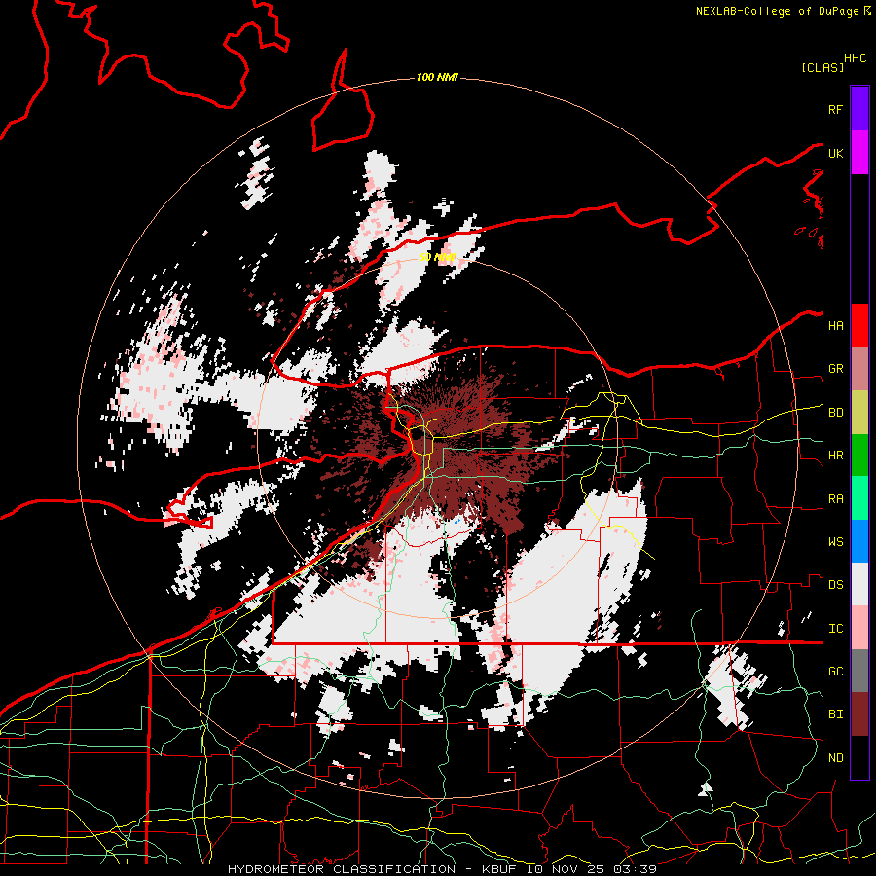Click the GC legend label
Screen dimensions: 876x876
click(x=836, y=672)
